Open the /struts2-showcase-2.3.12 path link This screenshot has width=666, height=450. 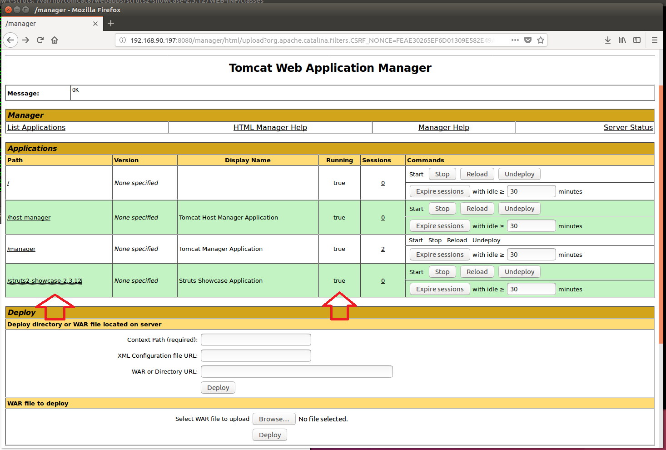click(x=45, y=281)
